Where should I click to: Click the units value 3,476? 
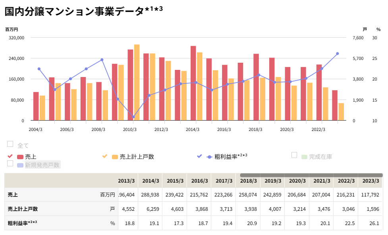tap(324, 209)
